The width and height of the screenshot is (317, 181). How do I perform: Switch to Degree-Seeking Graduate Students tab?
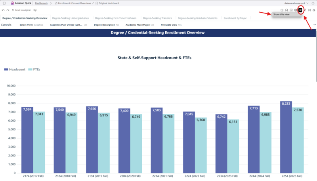197,18
